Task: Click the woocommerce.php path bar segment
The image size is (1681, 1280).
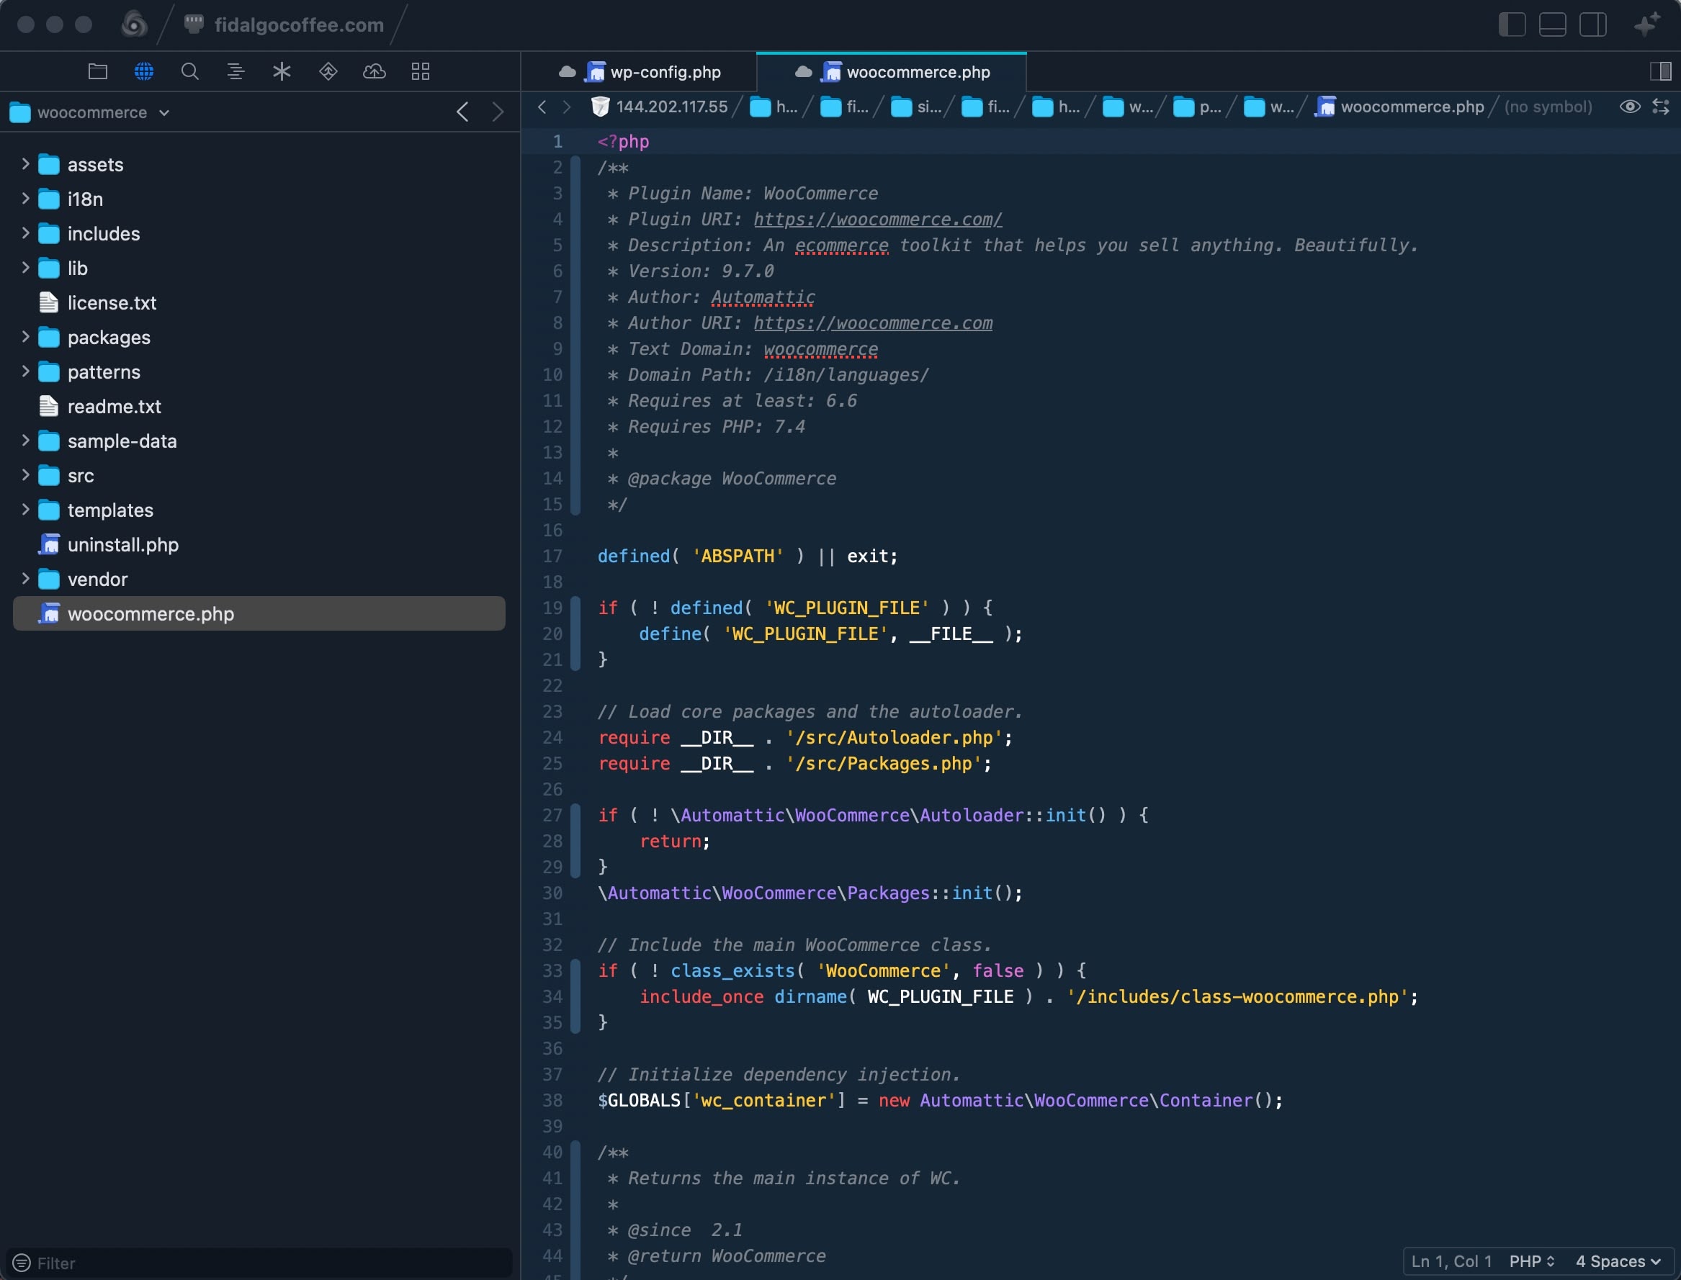Action: [1400, 107]
